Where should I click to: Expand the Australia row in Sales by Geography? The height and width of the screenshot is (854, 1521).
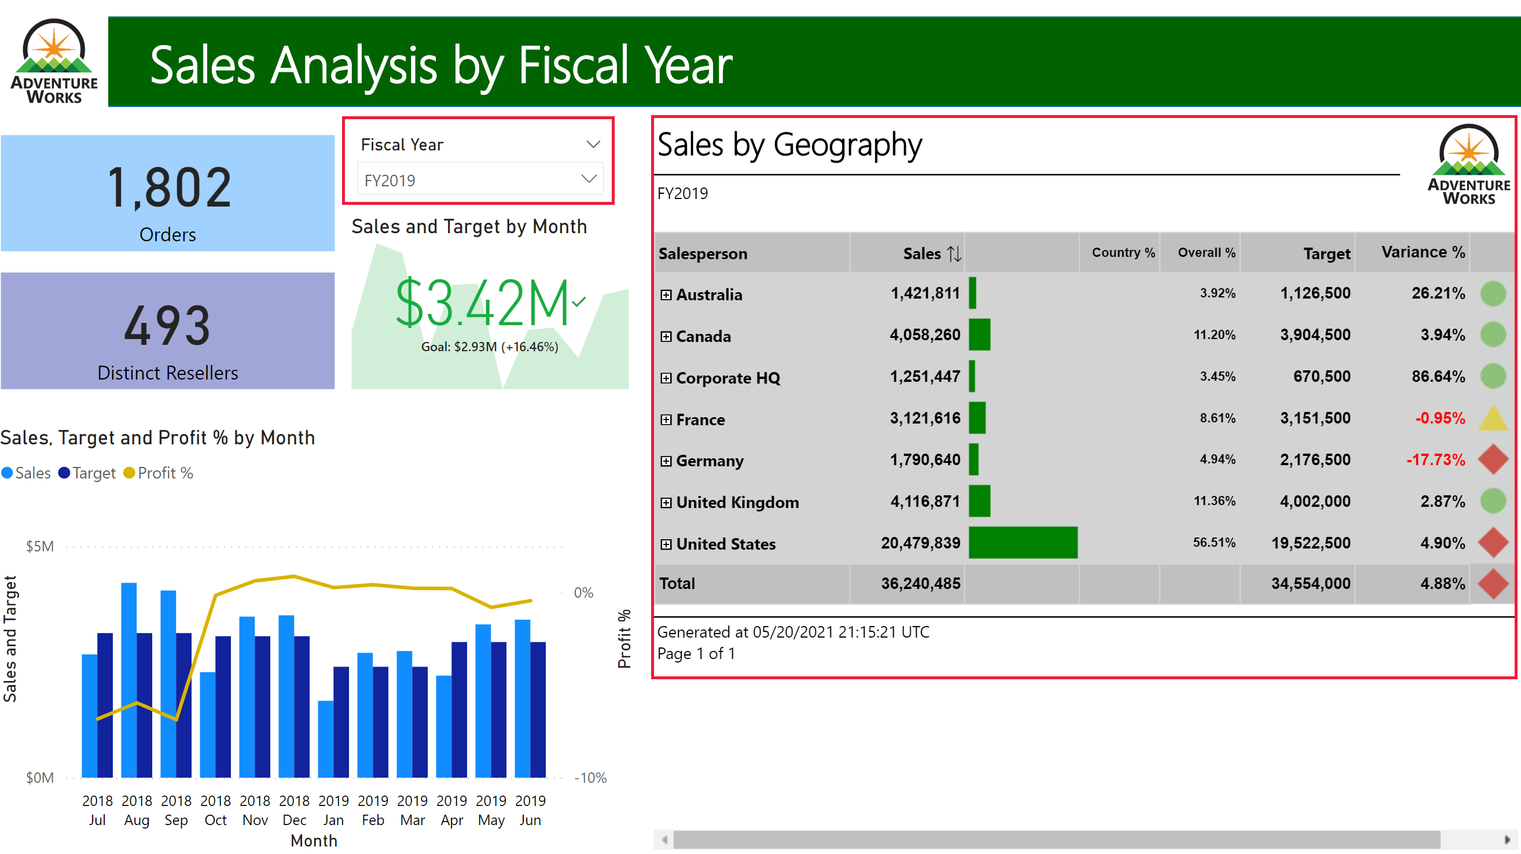pyautogui.click(x=668, y=295)
